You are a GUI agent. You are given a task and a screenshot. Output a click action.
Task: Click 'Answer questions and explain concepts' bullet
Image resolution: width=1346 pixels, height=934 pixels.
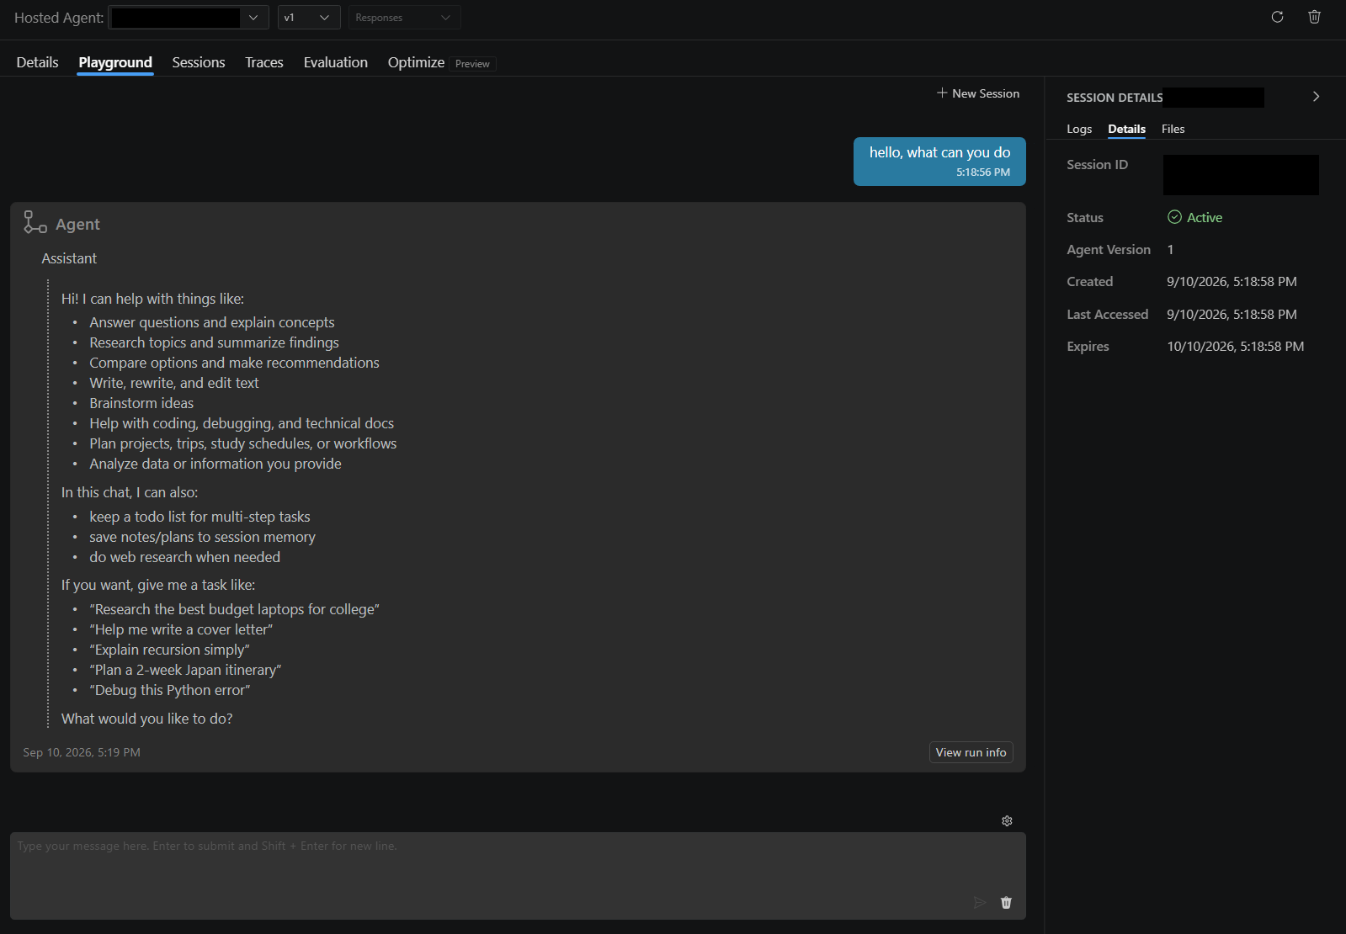pyautogui.click(x=212, y=322)
